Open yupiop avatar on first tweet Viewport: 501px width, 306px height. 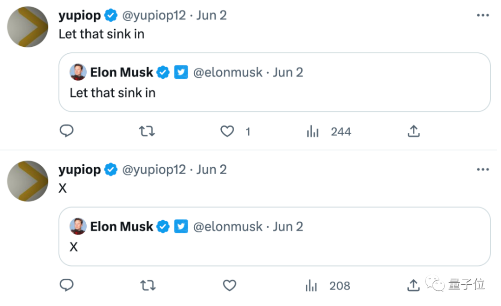click(x=28, y=27)
